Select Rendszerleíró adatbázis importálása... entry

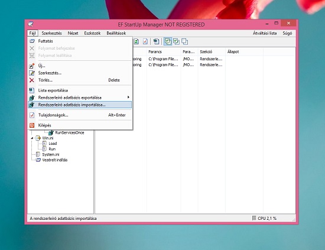click(80, 105)
